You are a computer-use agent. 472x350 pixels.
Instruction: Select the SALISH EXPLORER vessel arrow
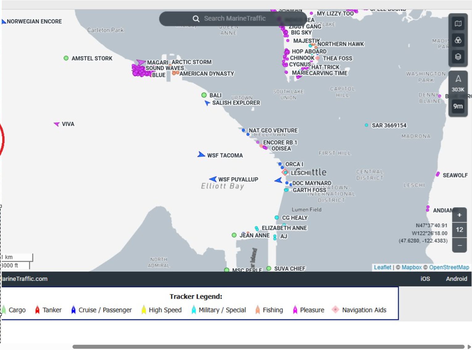[x=207, y=103]
